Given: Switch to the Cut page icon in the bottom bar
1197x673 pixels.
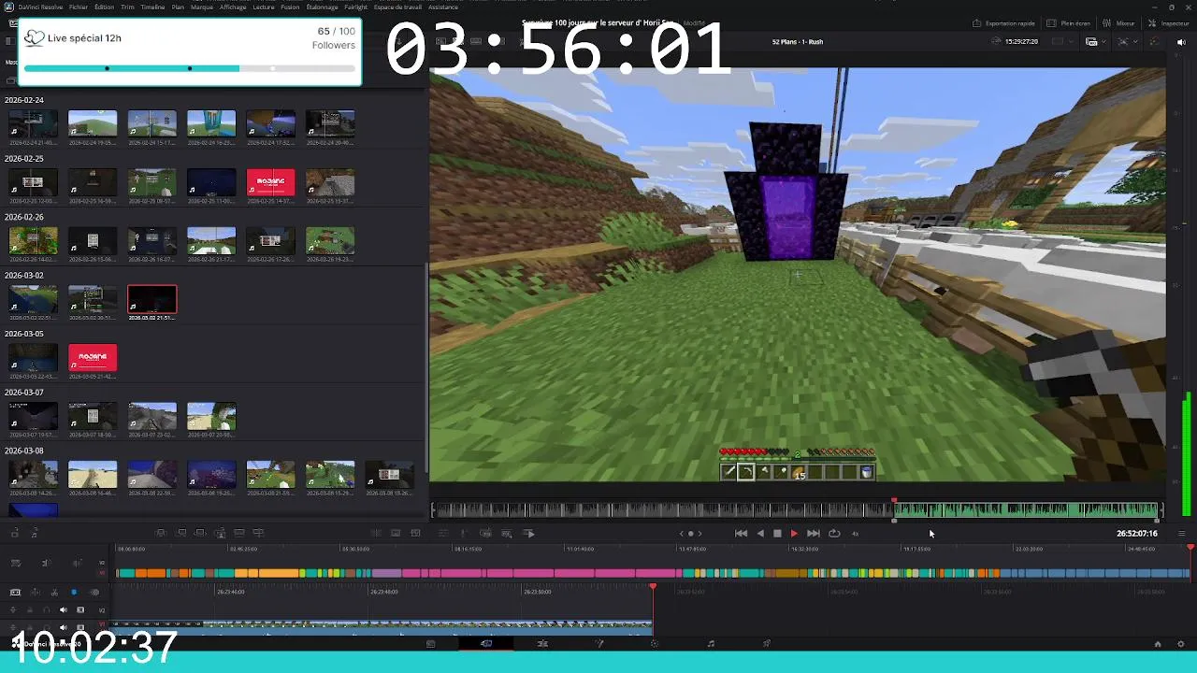Looking at the screenshot, I should (486, 643).
